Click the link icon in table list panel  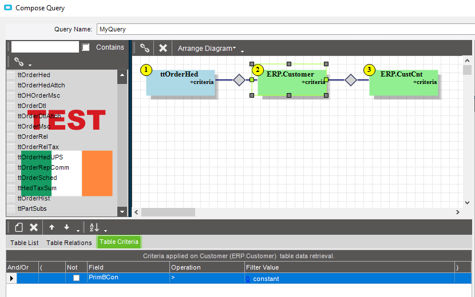coord(19,62)
